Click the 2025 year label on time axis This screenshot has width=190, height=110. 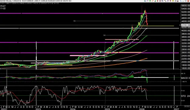tap(107, 109)
